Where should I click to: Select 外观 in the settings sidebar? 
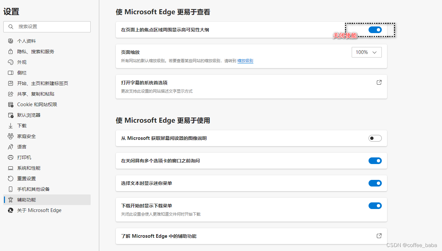(47, 62)
